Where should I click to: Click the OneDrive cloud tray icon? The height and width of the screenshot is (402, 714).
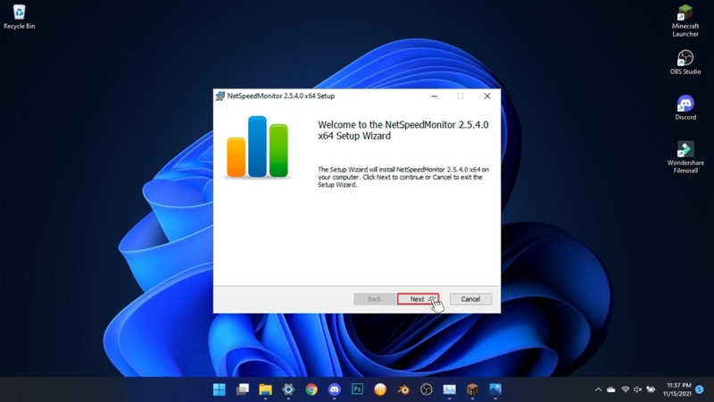[611, 389]
